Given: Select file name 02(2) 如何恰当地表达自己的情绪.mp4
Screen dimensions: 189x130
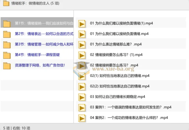Looking at the screenshot, I should tap(120, 86).
